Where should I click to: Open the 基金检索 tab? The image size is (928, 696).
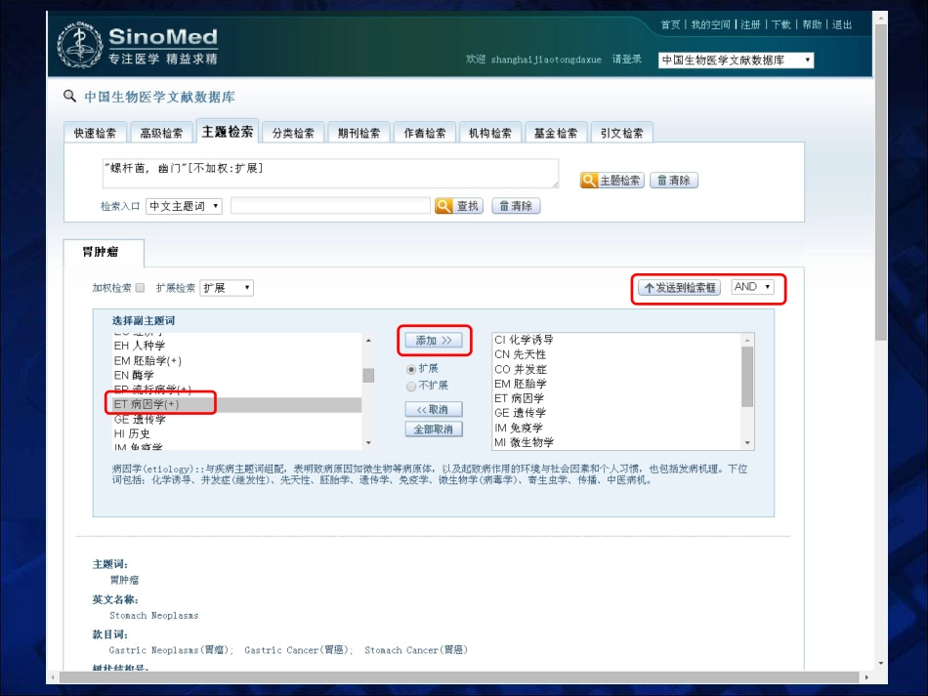pos(556,133)
